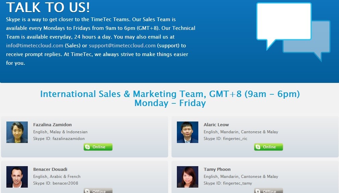Click the Skype logo in Fazalina's Online button
This screenshot has height=193, width=339.
coord(87,147)
